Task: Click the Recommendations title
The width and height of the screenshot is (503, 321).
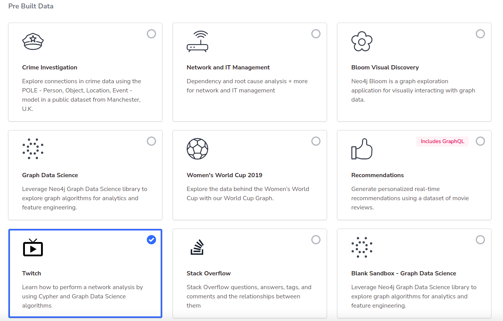Action: 378,175
